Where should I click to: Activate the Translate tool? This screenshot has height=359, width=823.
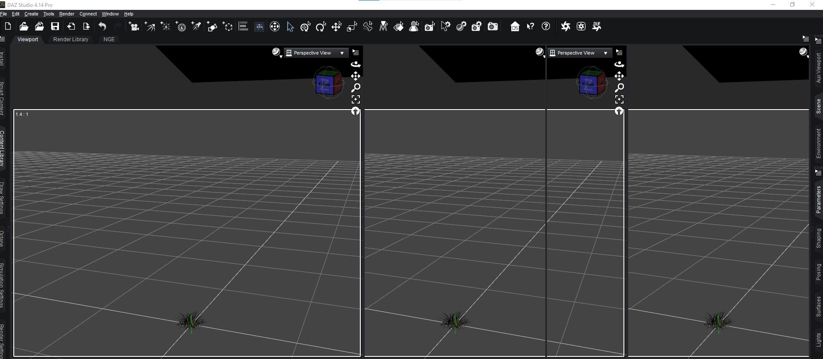[336, 27]
